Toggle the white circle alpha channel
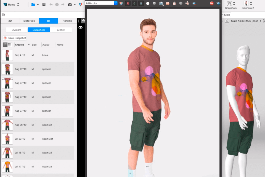The width and height of the screenshot is (265, 177). click(x=148, y=3)
